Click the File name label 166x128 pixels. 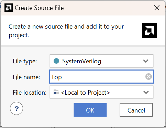[26, 77]
